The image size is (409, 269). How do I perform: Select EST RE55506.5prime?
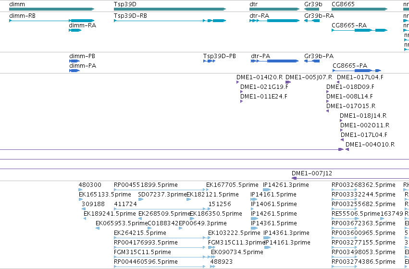[x=356, y=214]
